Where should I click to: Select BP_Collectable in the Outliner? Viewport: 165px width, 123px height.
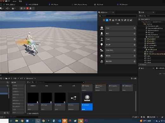tap(151, 45)
